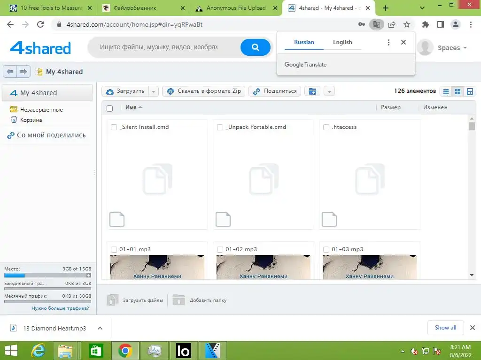481x360 pixels.
Task: Open the Chrome extensions puzzle icon
Action: [426, 24]
